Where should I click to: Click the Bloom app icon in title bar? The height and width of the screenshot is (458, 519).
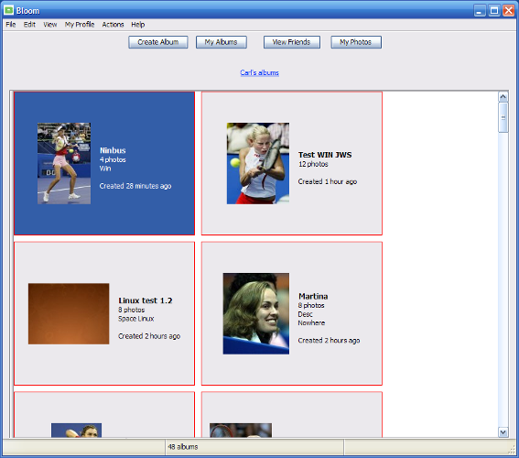(x=8, y=10)
